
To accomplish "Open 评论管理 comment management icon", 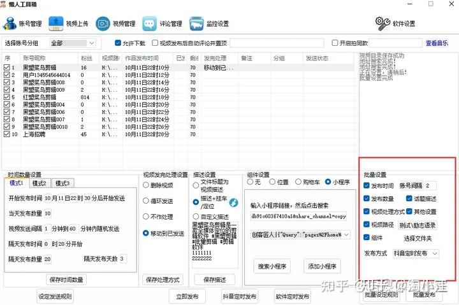I will point(150,24).
